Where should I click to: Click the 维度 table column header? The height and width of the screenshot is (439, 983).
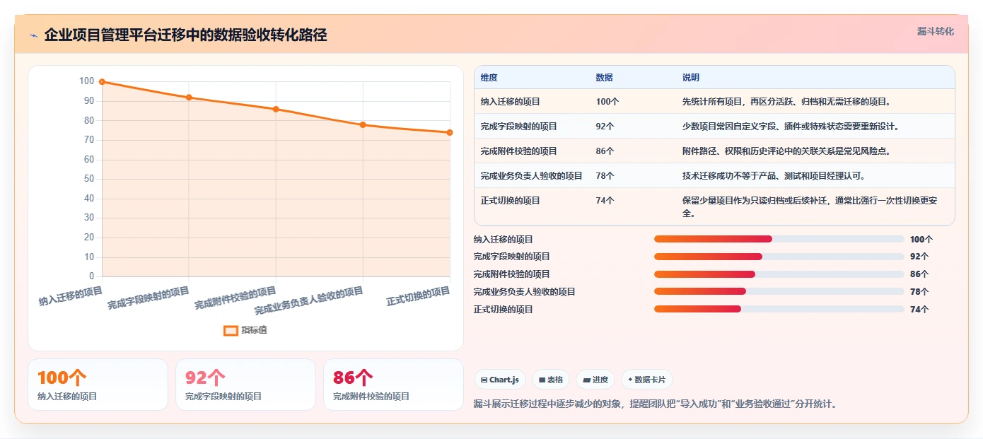click(489, 78)
